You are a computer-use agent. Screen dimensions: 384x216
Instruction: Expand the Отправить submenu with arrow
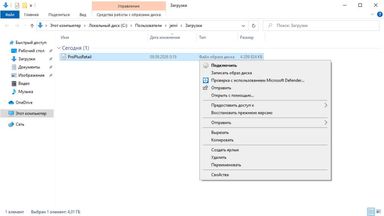click(265, 122)
